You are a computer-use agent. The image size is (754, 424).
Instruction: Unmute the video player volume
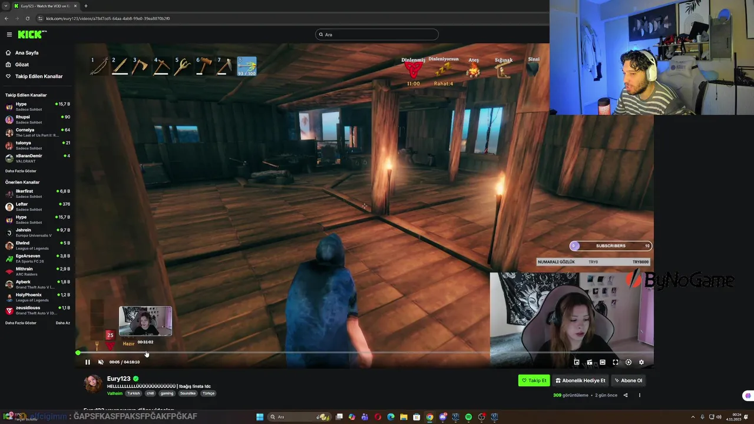[x=101, y=362]
